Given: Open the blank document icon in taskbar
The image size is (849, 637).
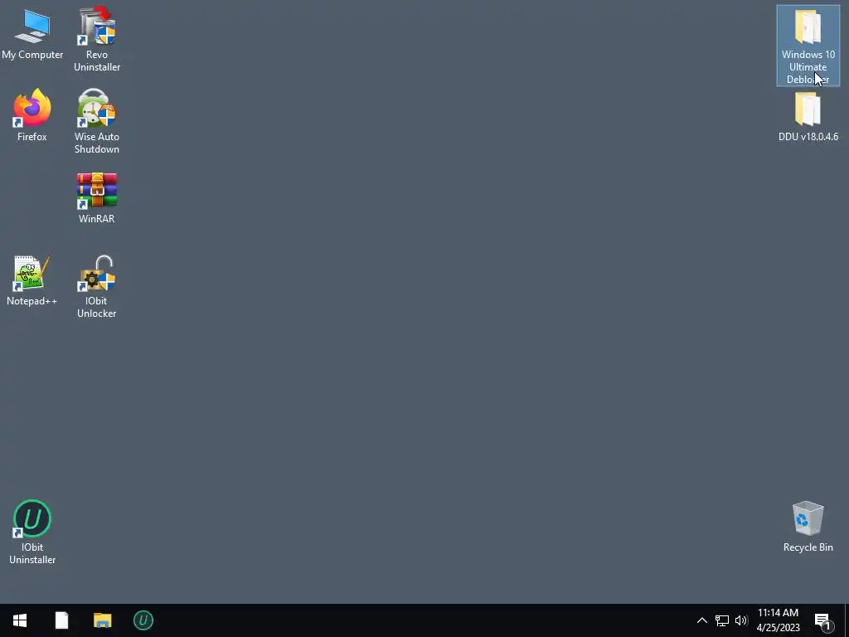Looking at the screenshot, I should pos(61,620).
